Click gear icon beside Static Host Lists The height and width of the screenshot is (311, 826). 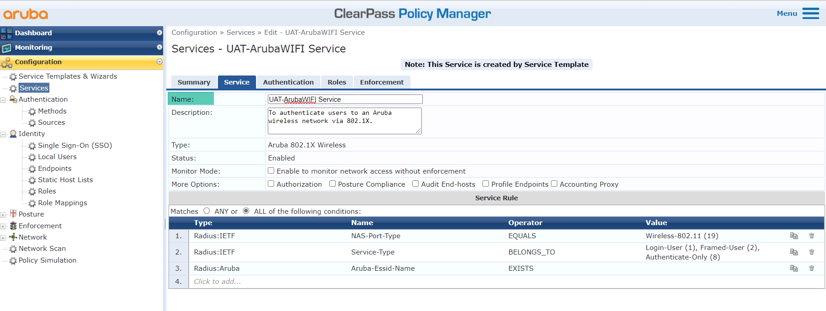point(32,180)
